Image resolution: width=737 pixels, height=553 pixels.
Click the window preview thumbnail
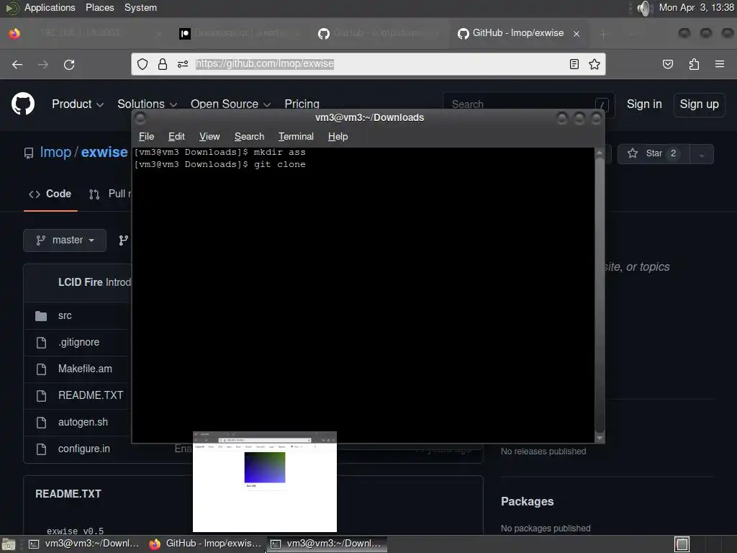(265, 482)
